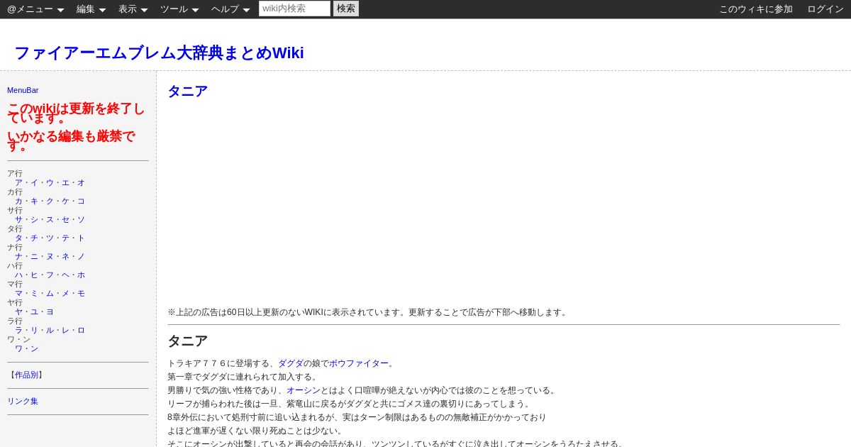Open the オ index link
This screenshot has height=447, width=851.
point(81,183)
